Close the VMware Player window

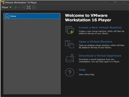[124, 2]
